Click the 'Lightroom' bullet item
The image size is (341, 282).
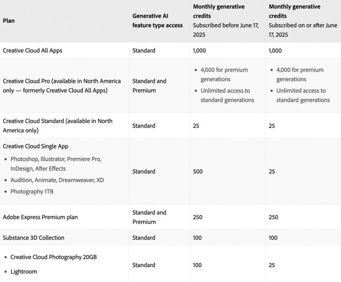23,271
